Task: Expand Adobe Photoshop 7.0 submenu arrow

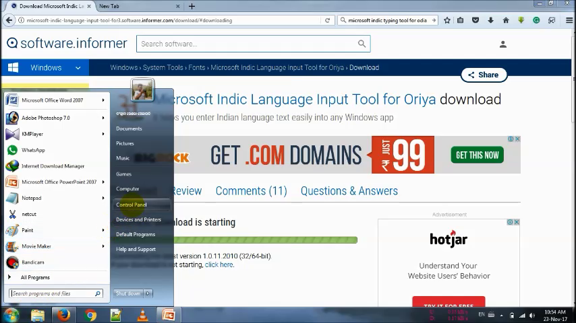Action: (103, 118)
